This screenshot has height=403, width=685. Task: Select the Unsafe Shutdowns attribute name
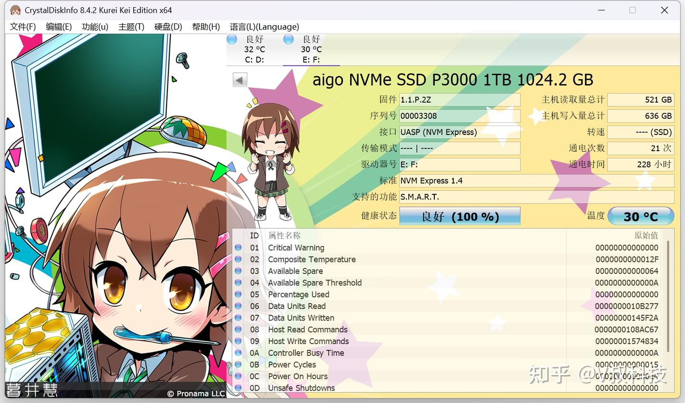coord(302,388)
